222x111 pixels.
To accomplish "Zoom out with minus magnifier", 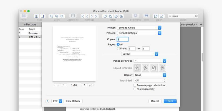I will pos(51,16).
